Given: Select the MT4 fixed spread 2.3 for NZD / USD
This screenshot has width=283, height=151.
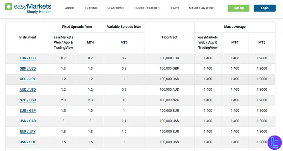Looking at the screenshot, I should [90, 100].
